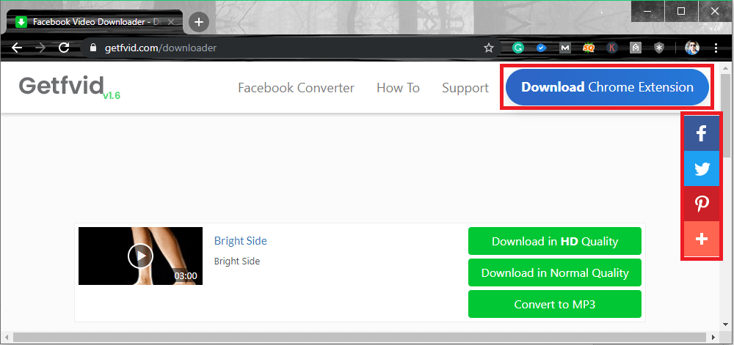Viewport: 734px width, 345px height.
Task: Reload the getfvid page
Action: click(x=64, y=48)
